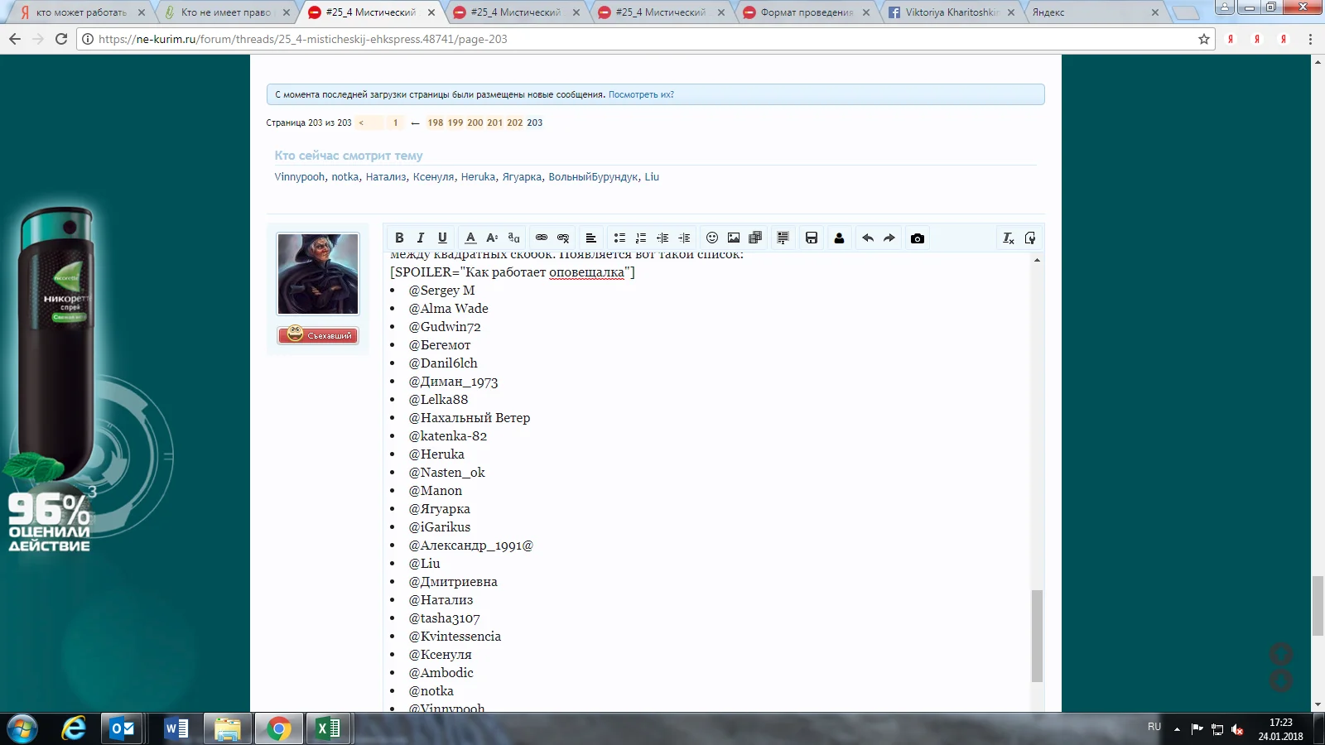Image resolution: width=1325 pixels, height=745 pixels.
Task: Go to page 201 of the thread
Action: tap(495, 123)
